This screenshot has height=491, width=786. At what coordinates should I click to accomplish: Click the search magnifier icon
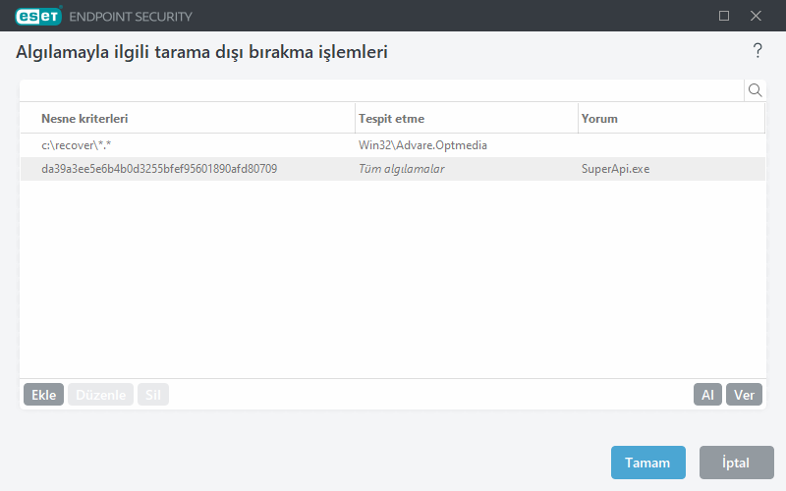click(x=755, y=90)
